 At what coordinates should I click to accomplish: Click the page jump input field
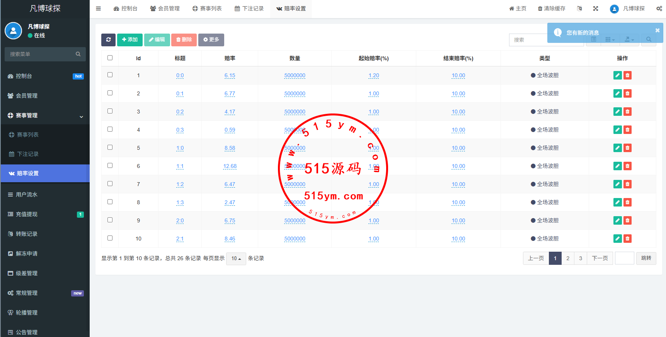[x=624, y=258]
